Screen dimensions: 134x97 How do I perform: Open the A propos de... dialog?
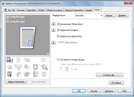[x=110, y=75]
